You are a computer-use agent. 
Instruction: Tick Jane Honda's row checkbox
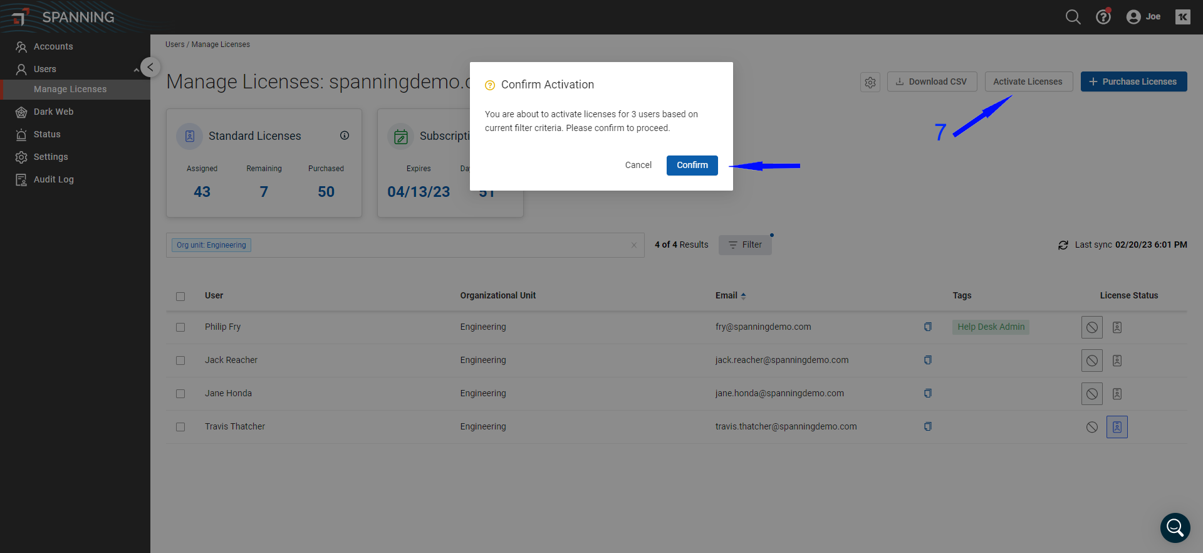180,394
